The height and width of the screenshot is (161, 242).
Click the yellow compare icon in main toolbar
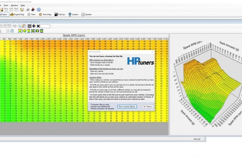click(22, 10)
